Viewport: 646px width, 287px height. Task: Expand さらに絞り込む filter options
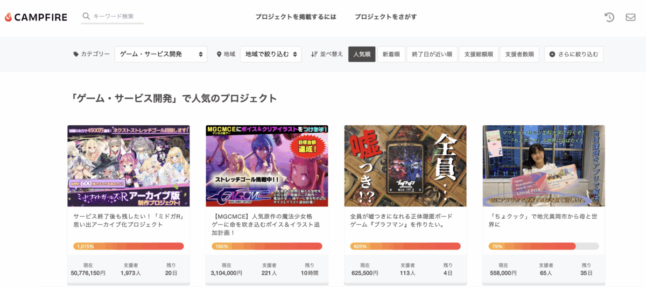point(574,54)
